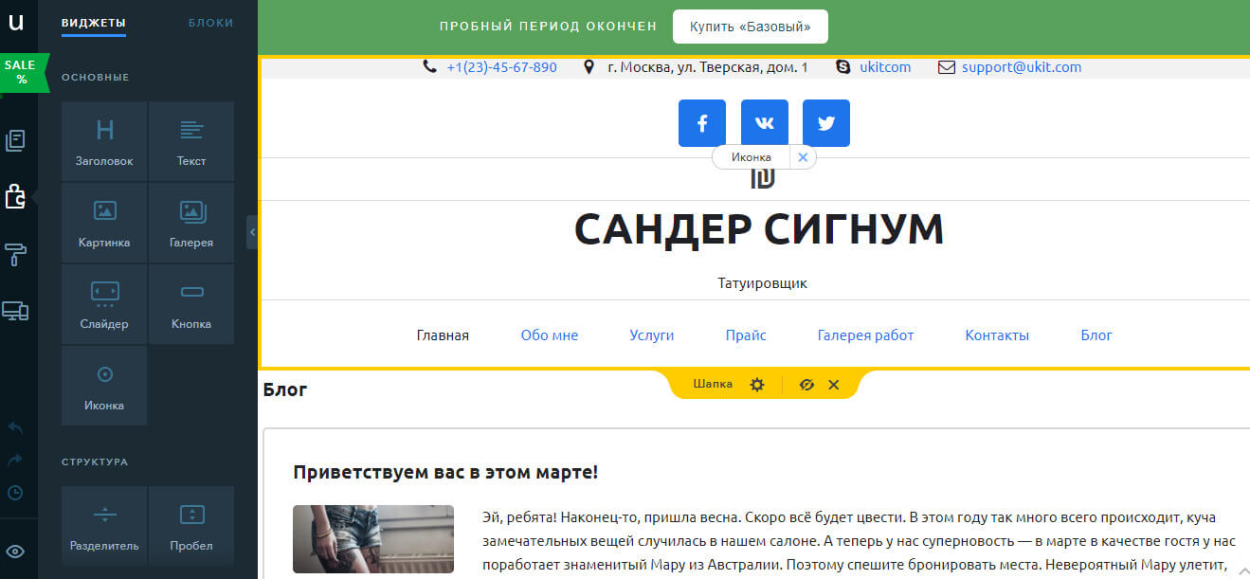Pick the Галерея widget icon
This screenshot has width=1250, height=579.
coord(191,222)
